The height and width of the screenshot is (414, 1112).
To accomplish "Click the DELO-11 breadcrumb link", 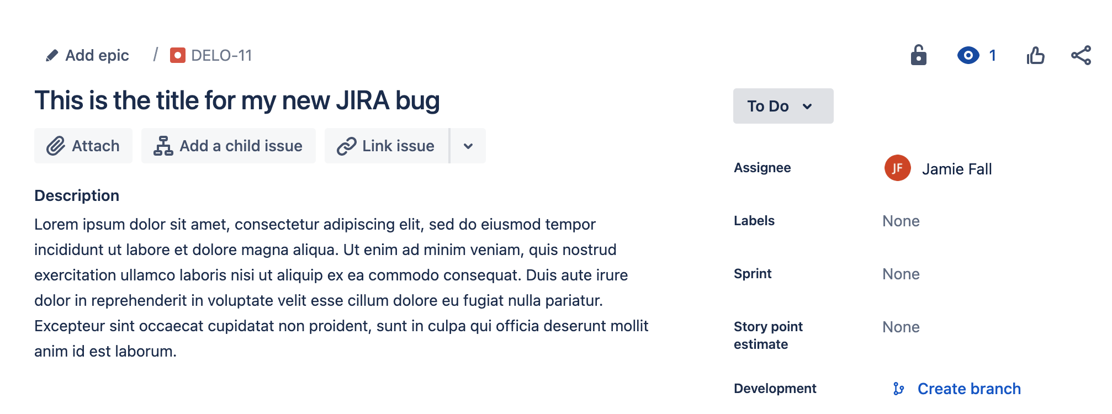I will coord(221,55).
